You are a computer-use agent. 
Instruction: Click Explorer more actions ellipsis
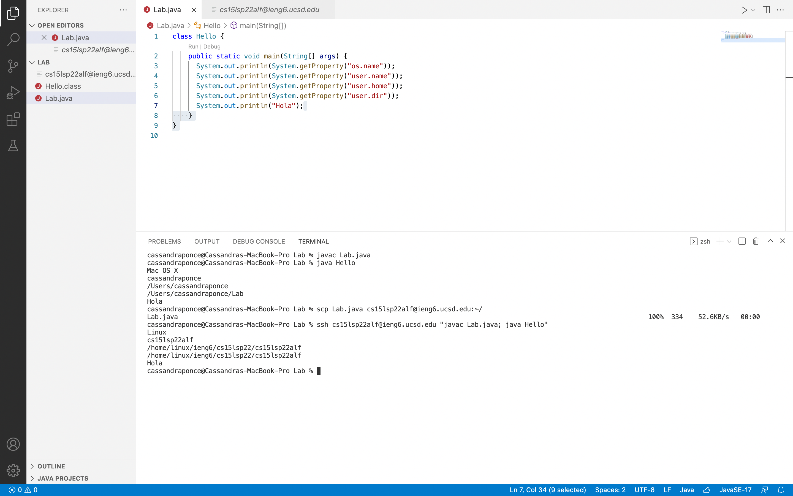pos(123,10)
